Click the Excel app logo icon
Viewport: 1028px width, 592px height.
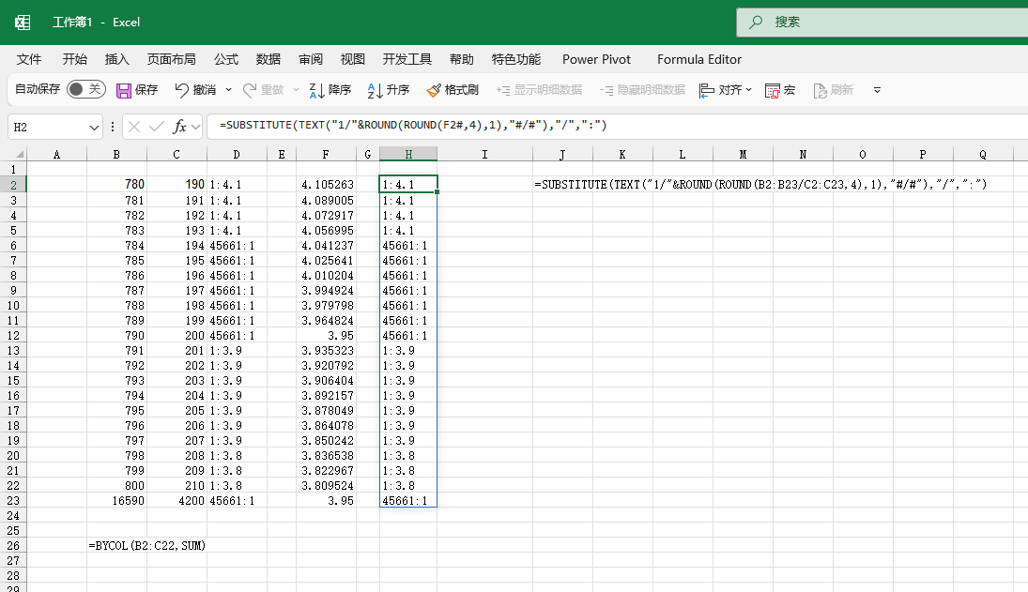tap(23, 23)
